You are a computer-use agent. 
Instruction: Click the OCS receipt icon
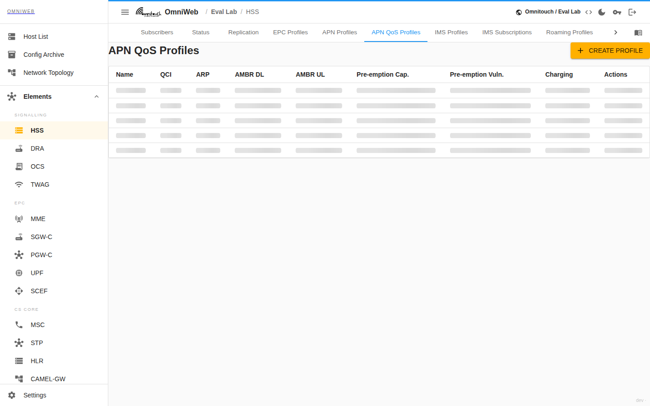tap(19, 166)
